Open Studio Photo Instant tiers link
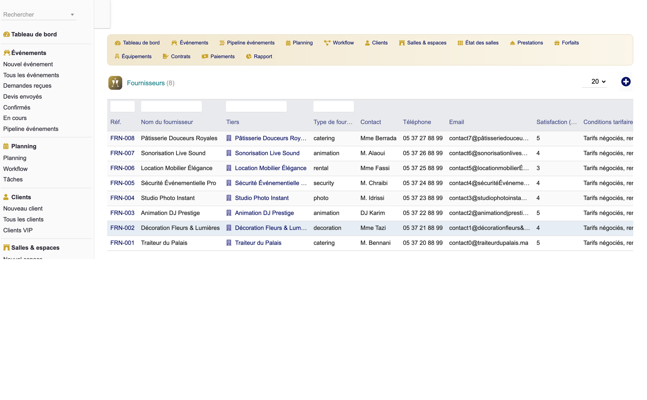Viewport: 647px width, 400px height. [262, 198]
